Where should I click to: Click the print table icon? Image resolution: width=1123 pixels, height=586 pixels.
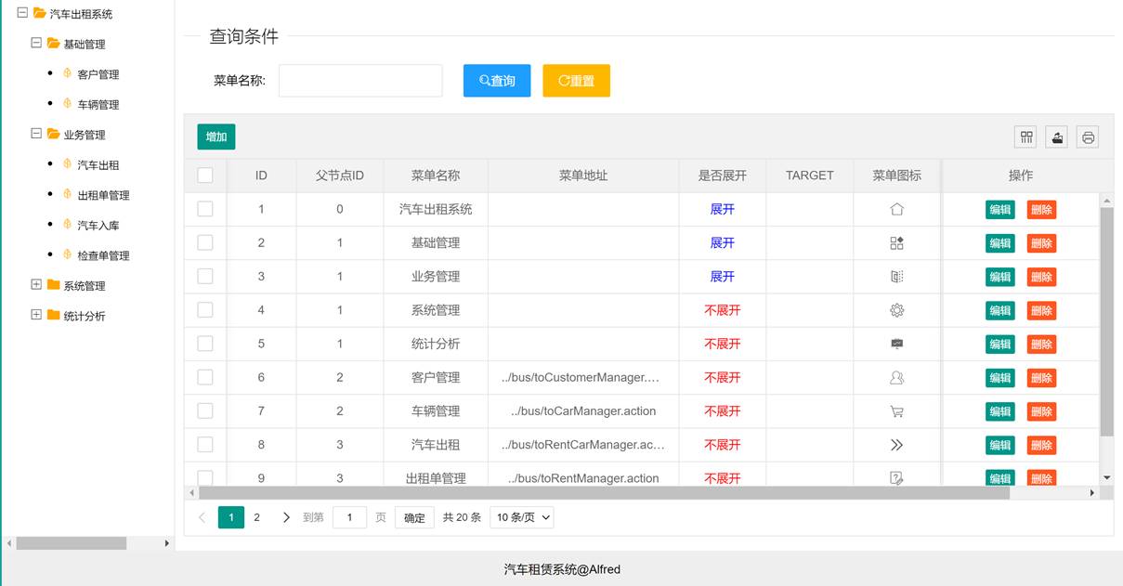[1089, 137]
